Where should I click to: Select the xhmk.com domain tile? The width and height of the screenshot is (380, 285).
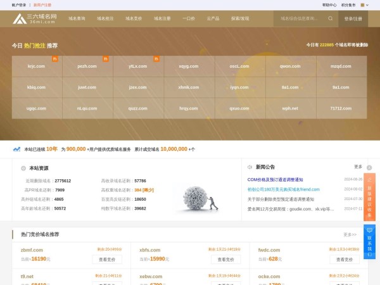pyautogui.click(x=189, y=87)
